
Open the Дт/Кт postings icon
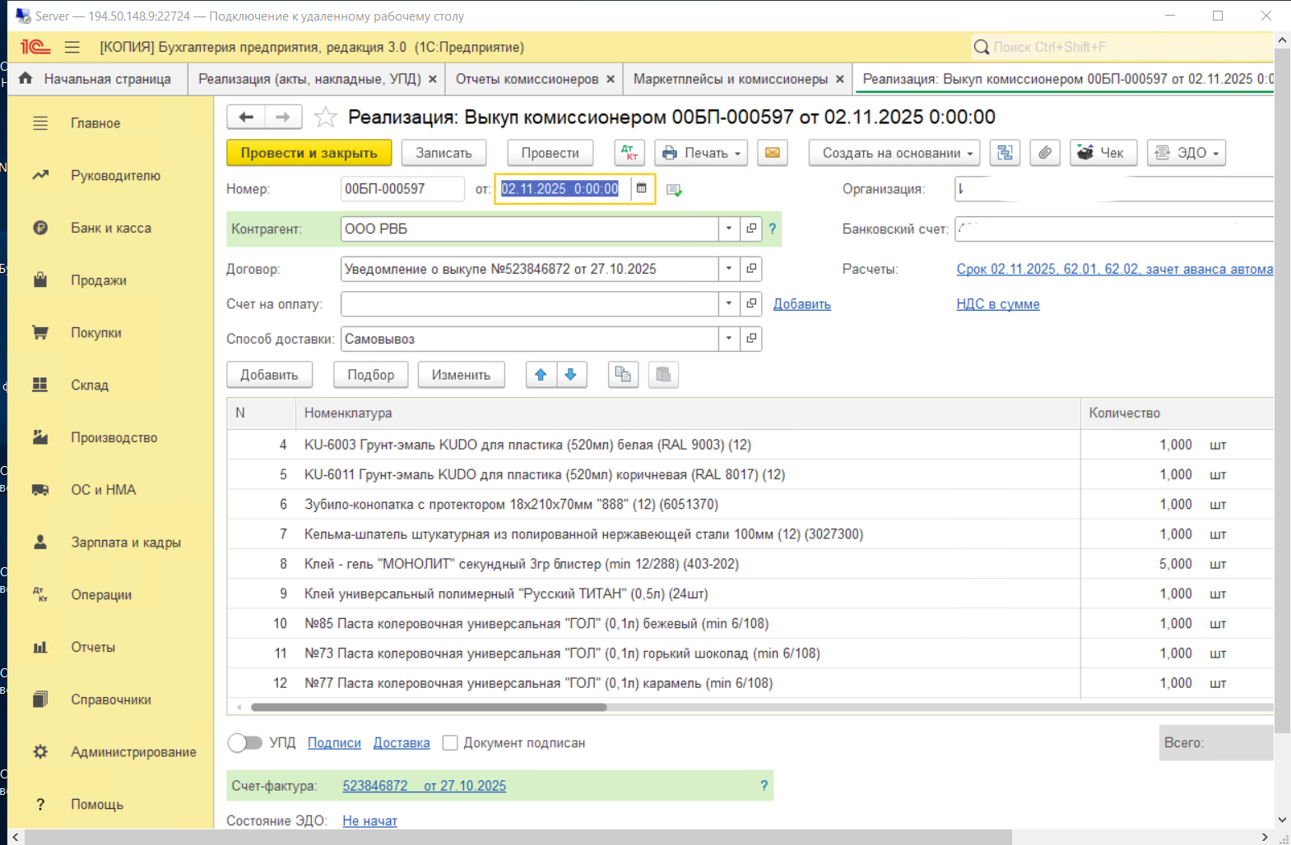(629, 153)
